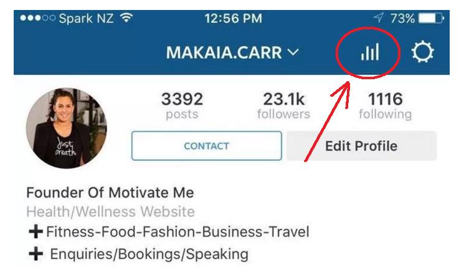469x267 pixels.
Task: Tap the battery indicator icon
Action: click(x=431, y=18)
